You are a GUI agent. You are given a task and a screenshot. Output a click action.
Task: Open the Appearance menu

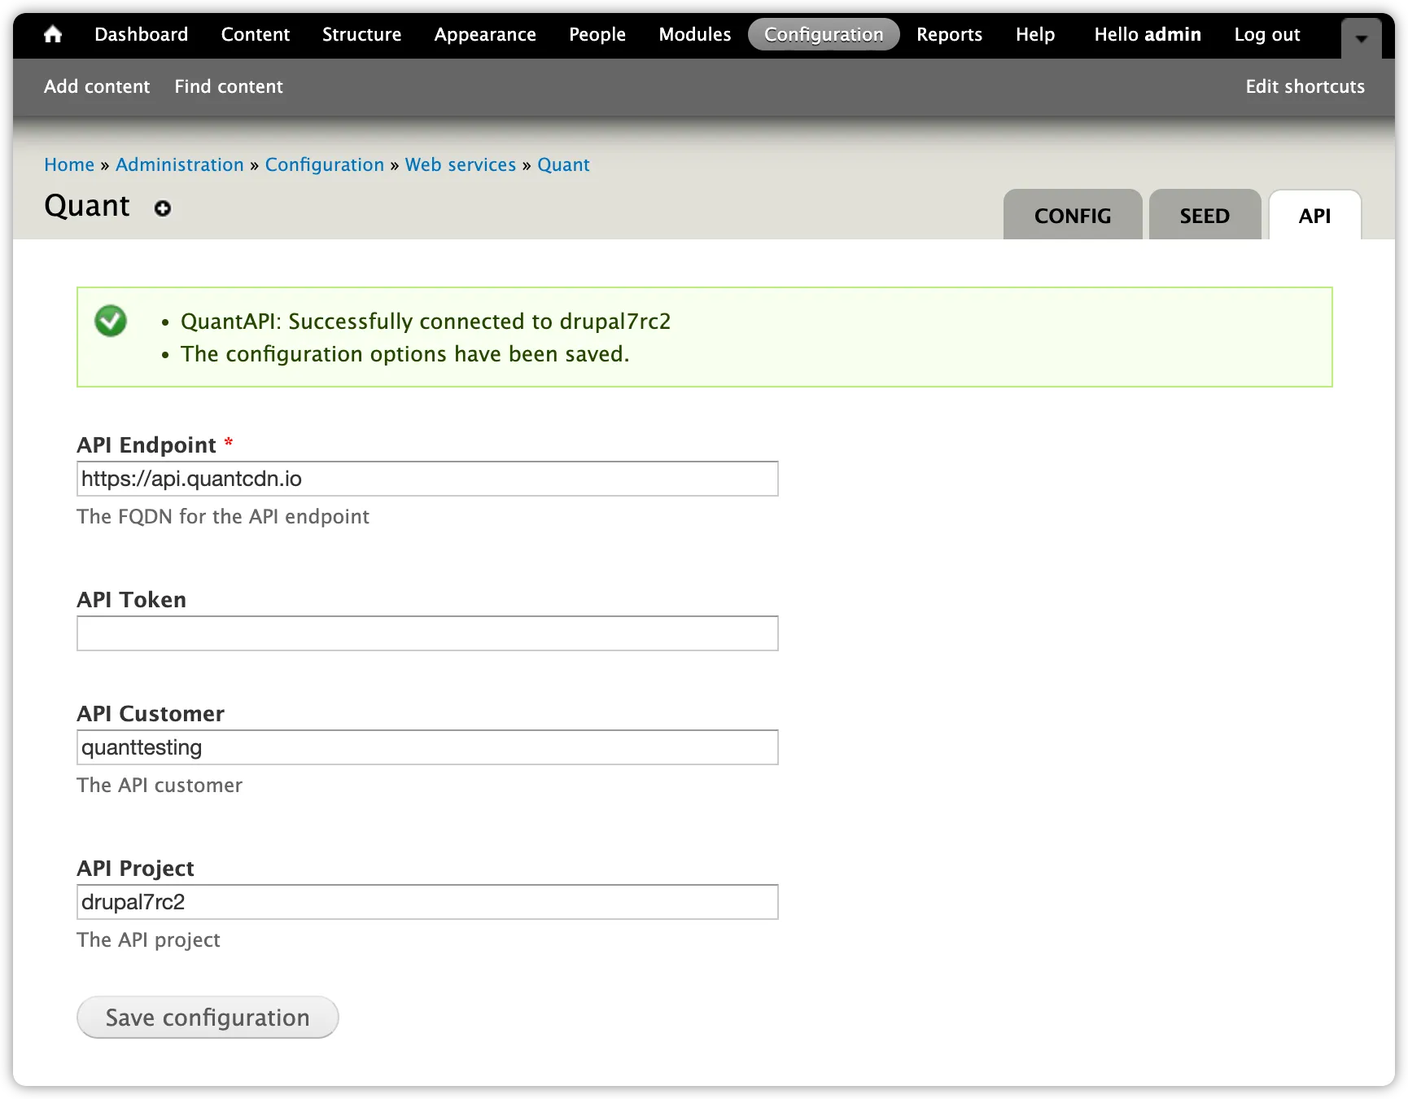[484, 34]
